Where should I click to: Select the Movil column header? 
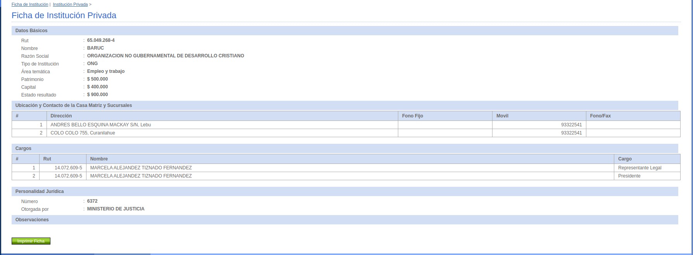click(x=502, y=116)
